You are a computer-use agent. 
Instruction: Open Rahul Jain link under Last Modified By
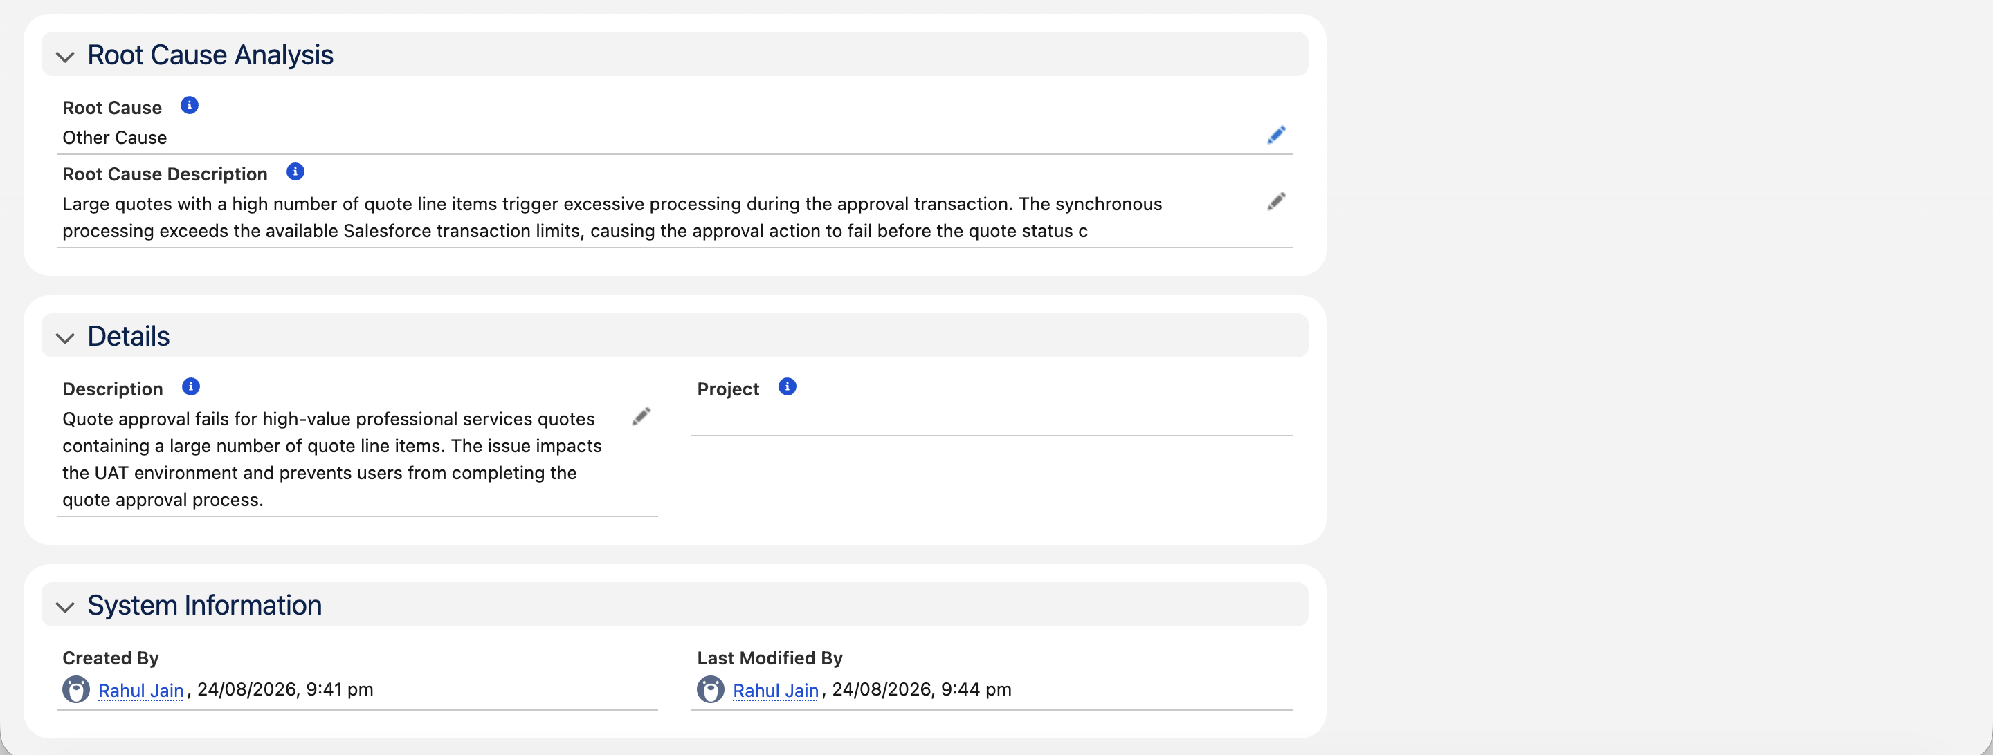[775, 690]
